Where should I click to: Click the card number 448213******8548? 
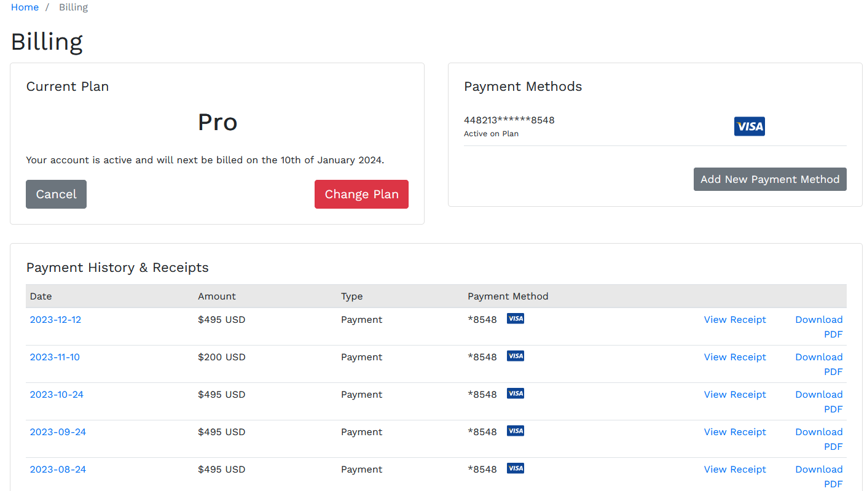tap(509, 120)
